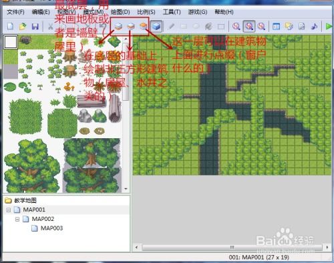Viewport: 334px width, 263px height.
Task: Open the 文件(F) menu
Action: tap(15, 12)
